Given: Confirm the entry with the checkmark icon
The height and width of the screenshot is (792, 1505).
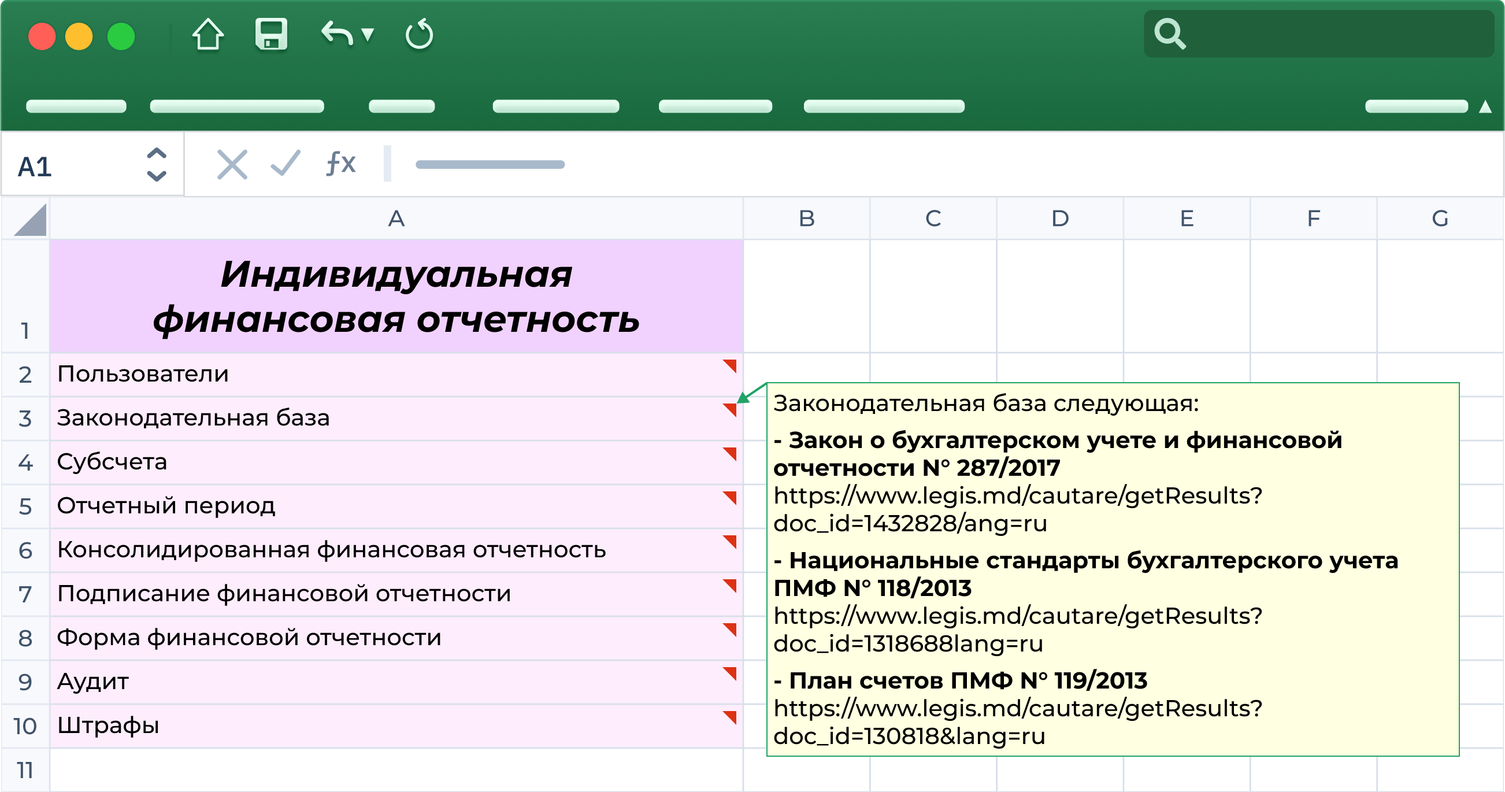Looking at the screenshot, I should [286, 164].
